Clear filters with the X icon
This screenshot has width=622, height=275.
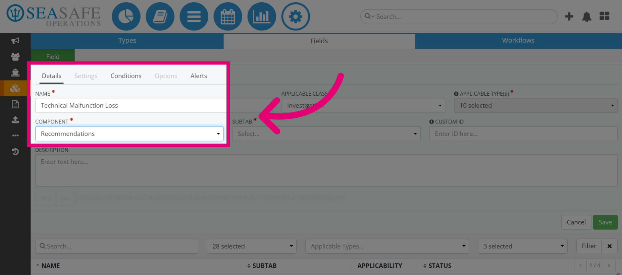609,246
